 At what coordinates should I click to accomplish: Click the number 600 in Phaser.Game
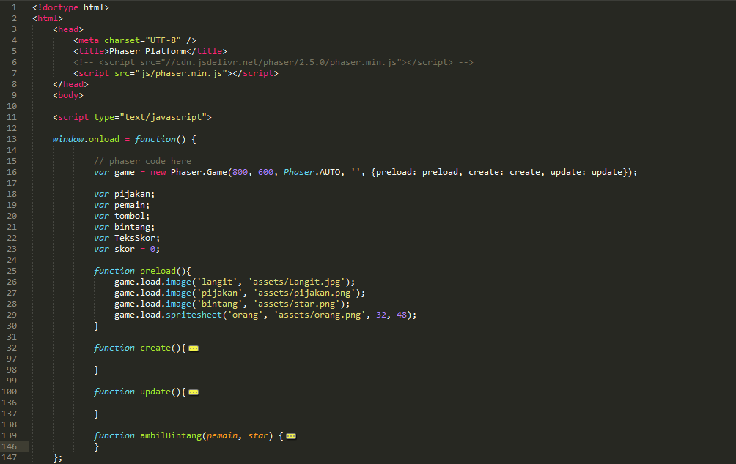coord(265,172)
